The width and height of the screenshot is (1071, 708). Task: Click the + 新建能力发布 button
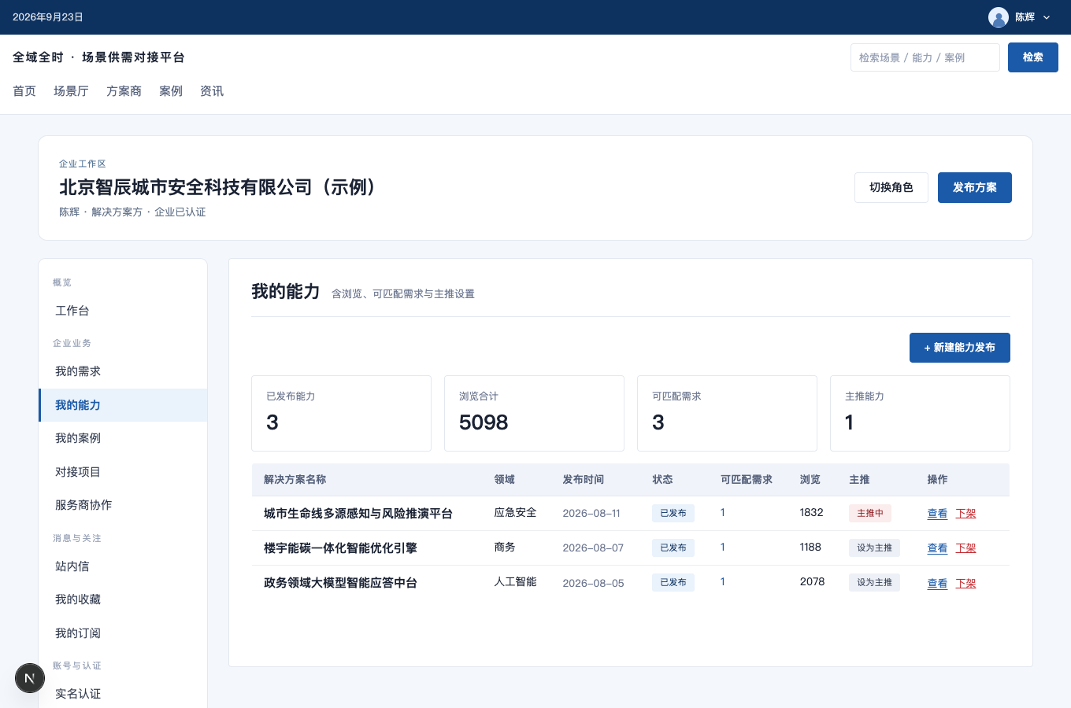(960, 348)
